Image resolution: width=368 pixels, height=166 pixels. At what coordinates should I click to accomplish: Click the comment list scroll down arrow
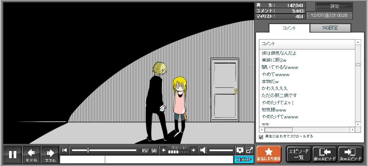(358, 124)
